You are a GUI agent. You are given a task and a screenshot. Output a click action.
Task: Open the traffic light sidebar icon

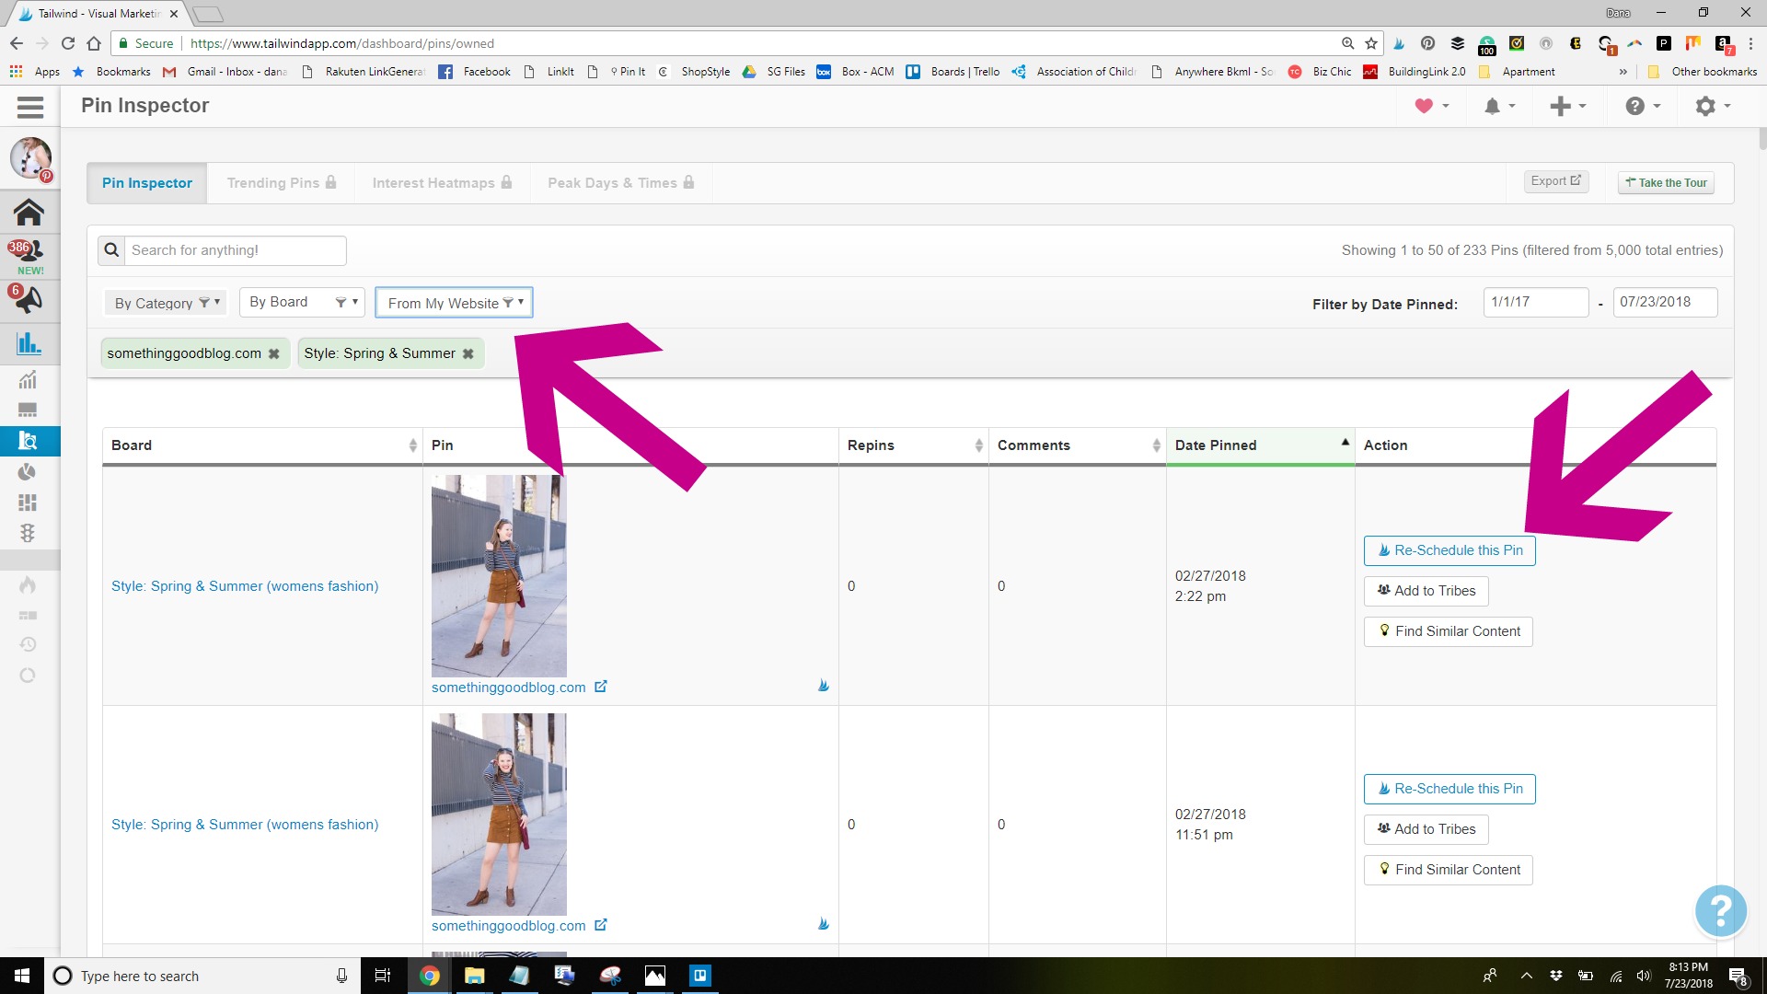coord(28,533)
